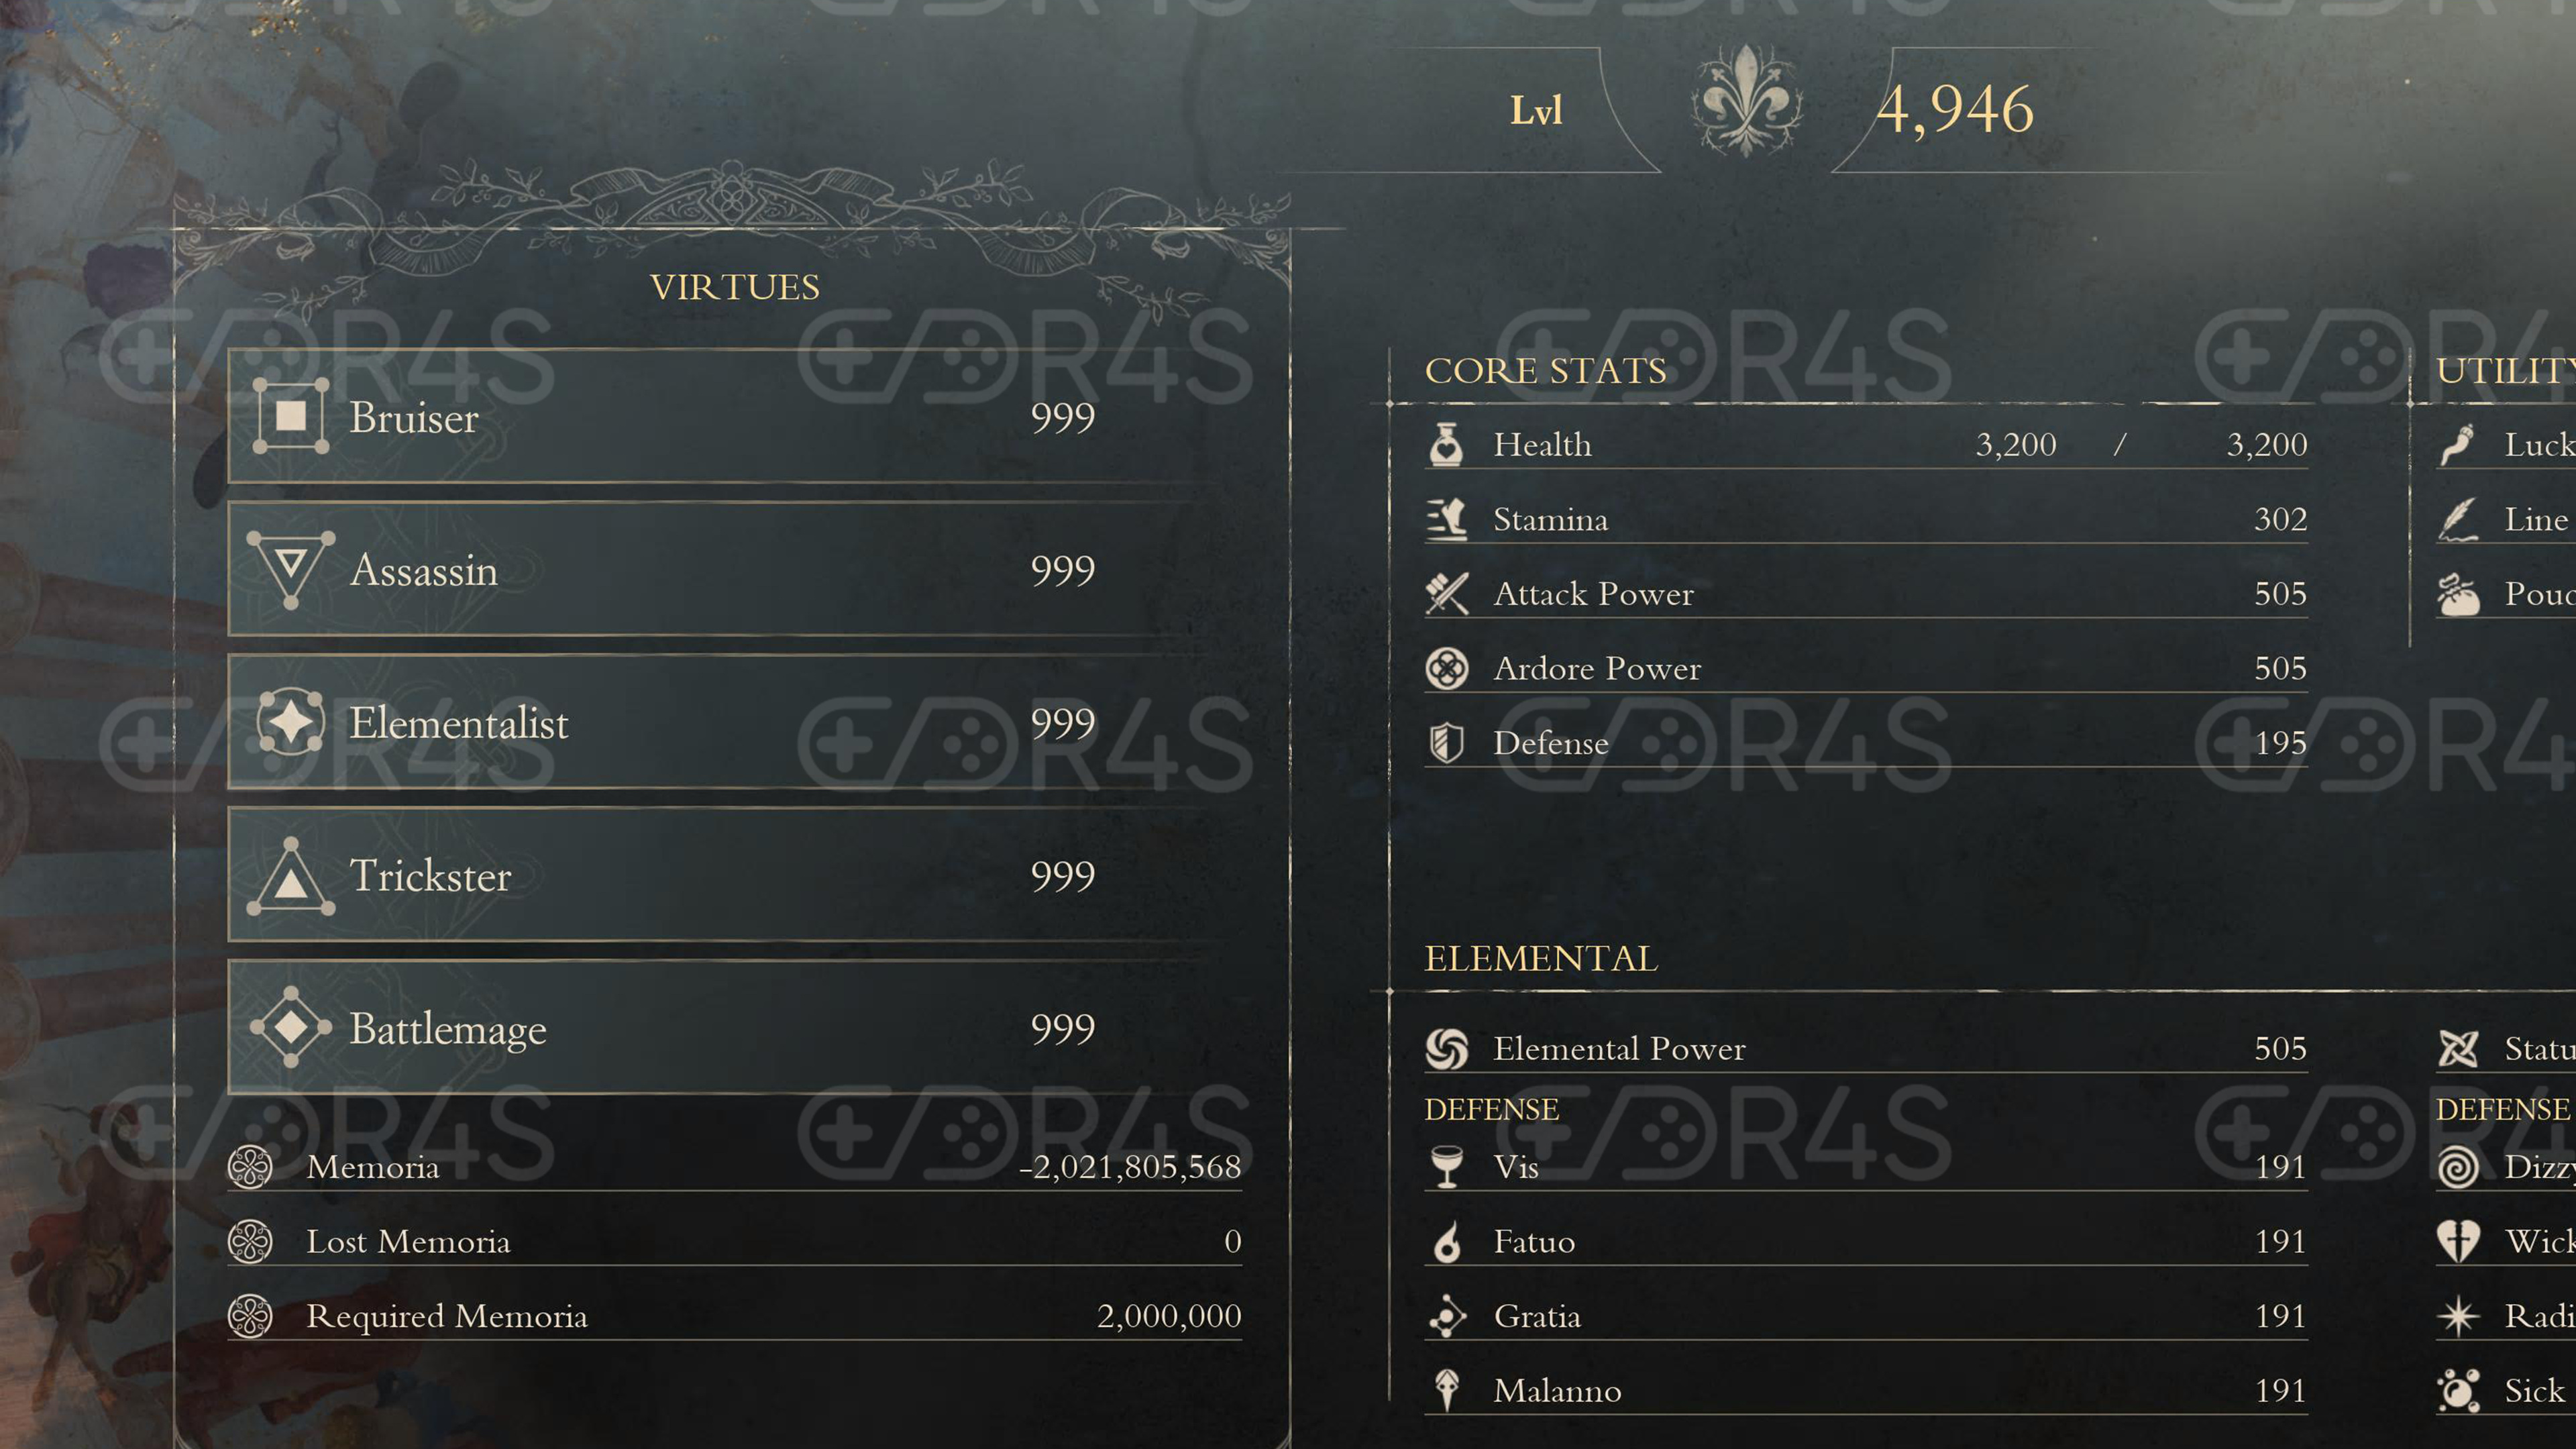The width and height of the screenshot is (2576, 1449).
Task: Open the Elemental section header
Action: pos(1540,959)
